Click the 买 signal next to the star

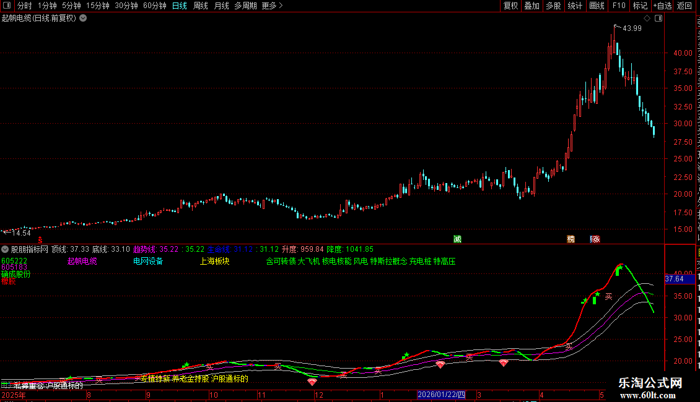coord(608,296)
